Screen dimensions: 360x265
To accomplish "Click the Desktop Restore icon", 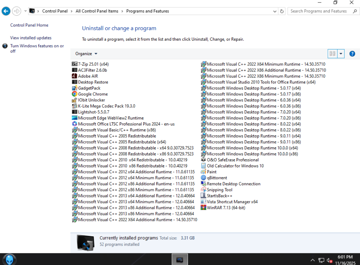I will (74, 82).
